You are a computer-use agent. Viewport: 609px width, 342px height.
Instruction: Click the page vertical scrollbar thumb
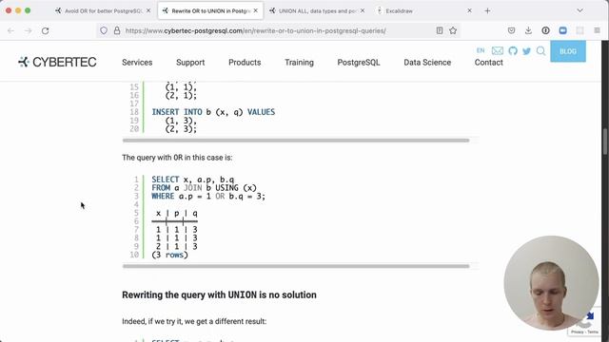605,142
